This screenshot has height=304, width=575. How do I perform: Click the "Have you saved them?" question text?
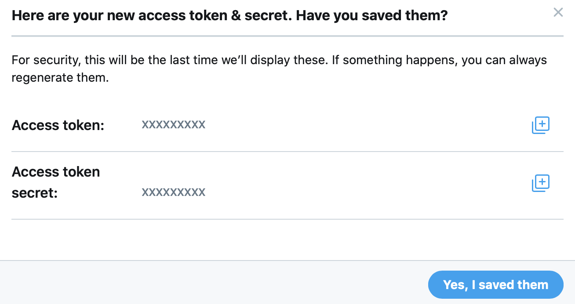click(372, 16)
